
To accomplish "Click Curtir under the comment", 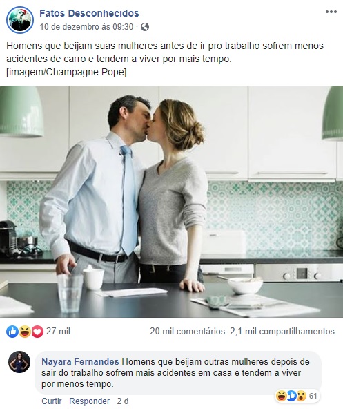I will (52, 401).
